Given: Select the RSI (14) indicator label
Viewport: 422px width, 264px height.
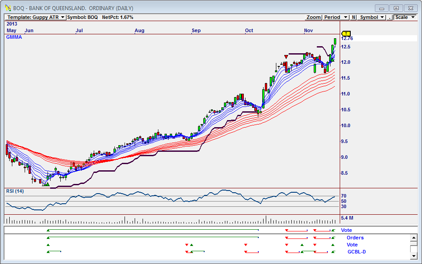Looking at the screenshot, I should click(15, 191).
